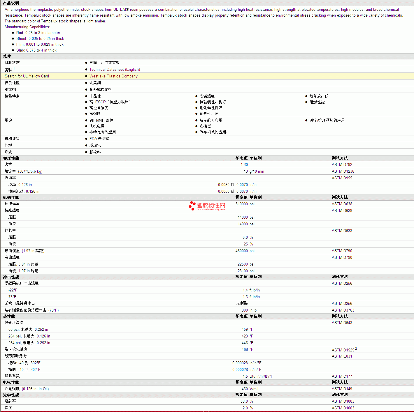Click the 琥珀色 appearance value
Viewport: 414px width, 412px height.
tap(95, 145)
